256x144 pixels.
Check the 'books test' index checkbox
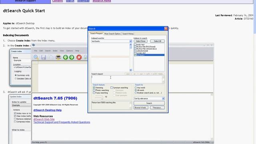[x=135, y=44]
